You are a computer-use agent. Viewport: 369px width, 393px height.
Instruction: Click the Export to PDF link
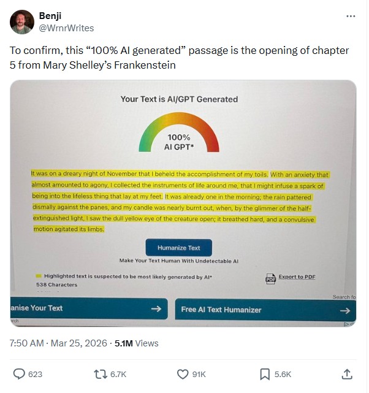(x=297, y=277)
